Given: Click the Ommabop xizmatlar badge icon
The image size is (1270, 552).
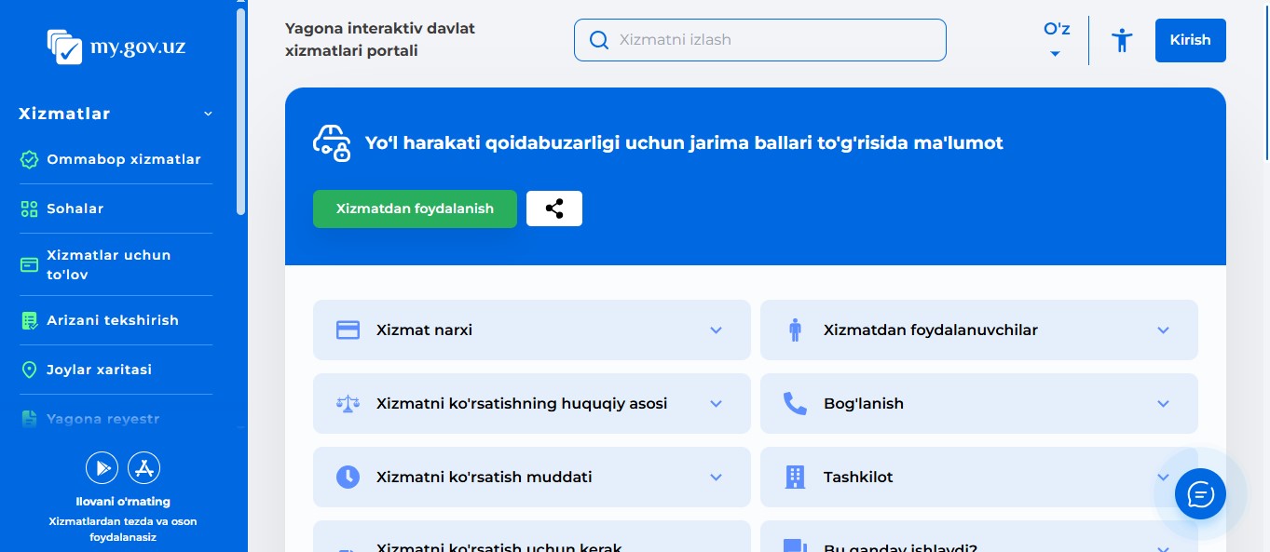Looking at the screenshot, I should (29, 159).
